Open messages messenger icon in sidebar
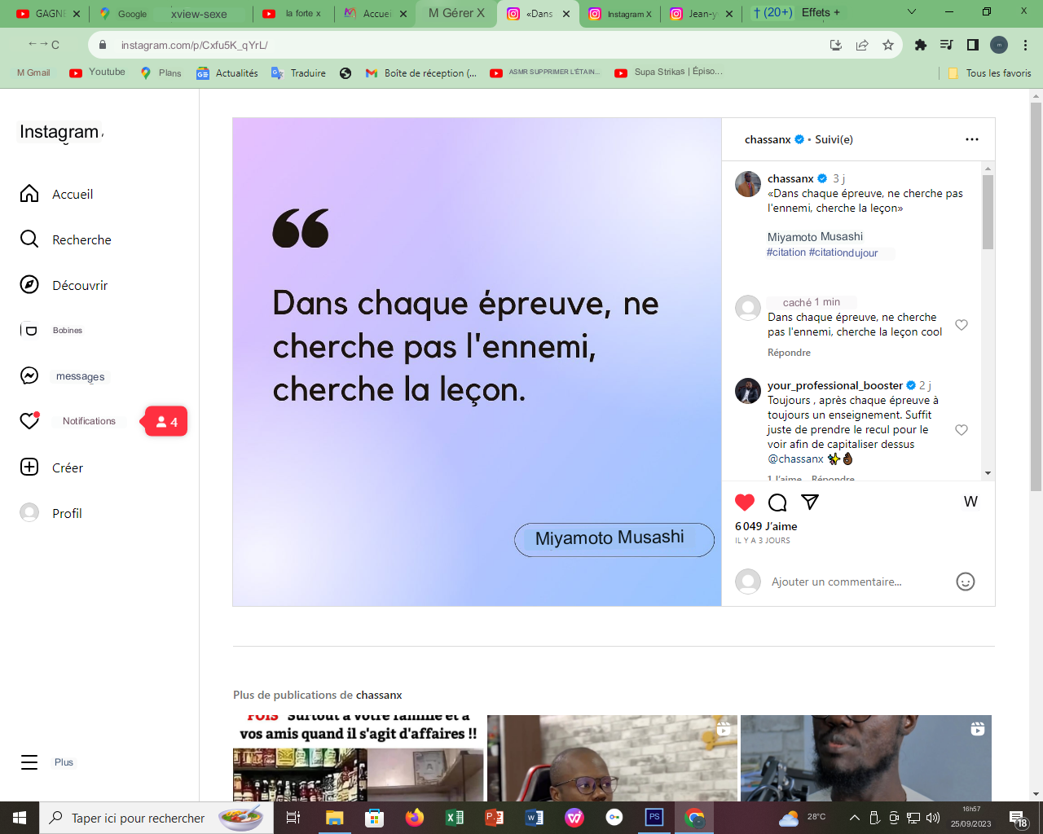The image size is (1043, 834). (x=29, y=375)
